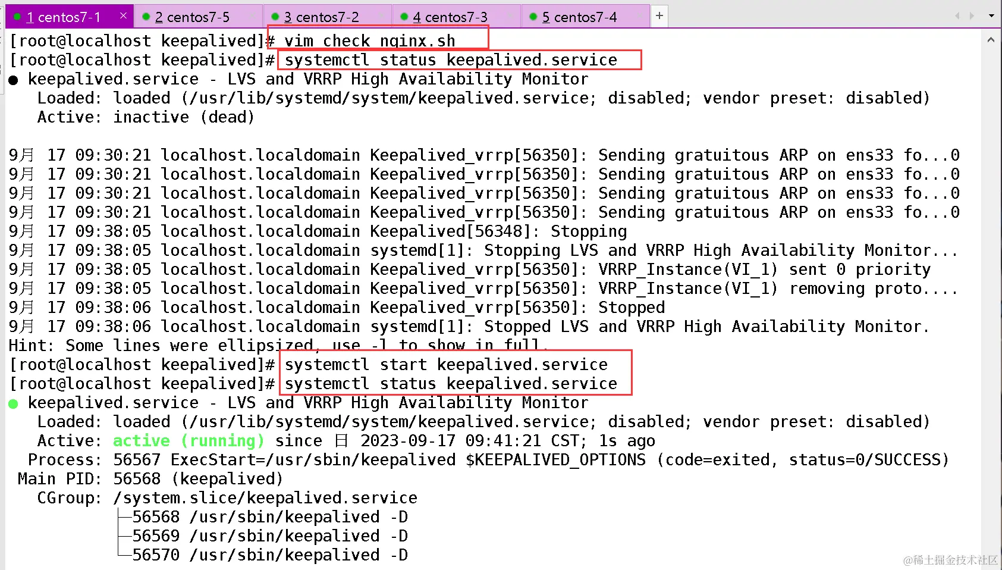Viewport: 1002px width, 570px height.
Task: Click the 'systemd[1]: Stopped LVS' log line
Action: point(469,327)
